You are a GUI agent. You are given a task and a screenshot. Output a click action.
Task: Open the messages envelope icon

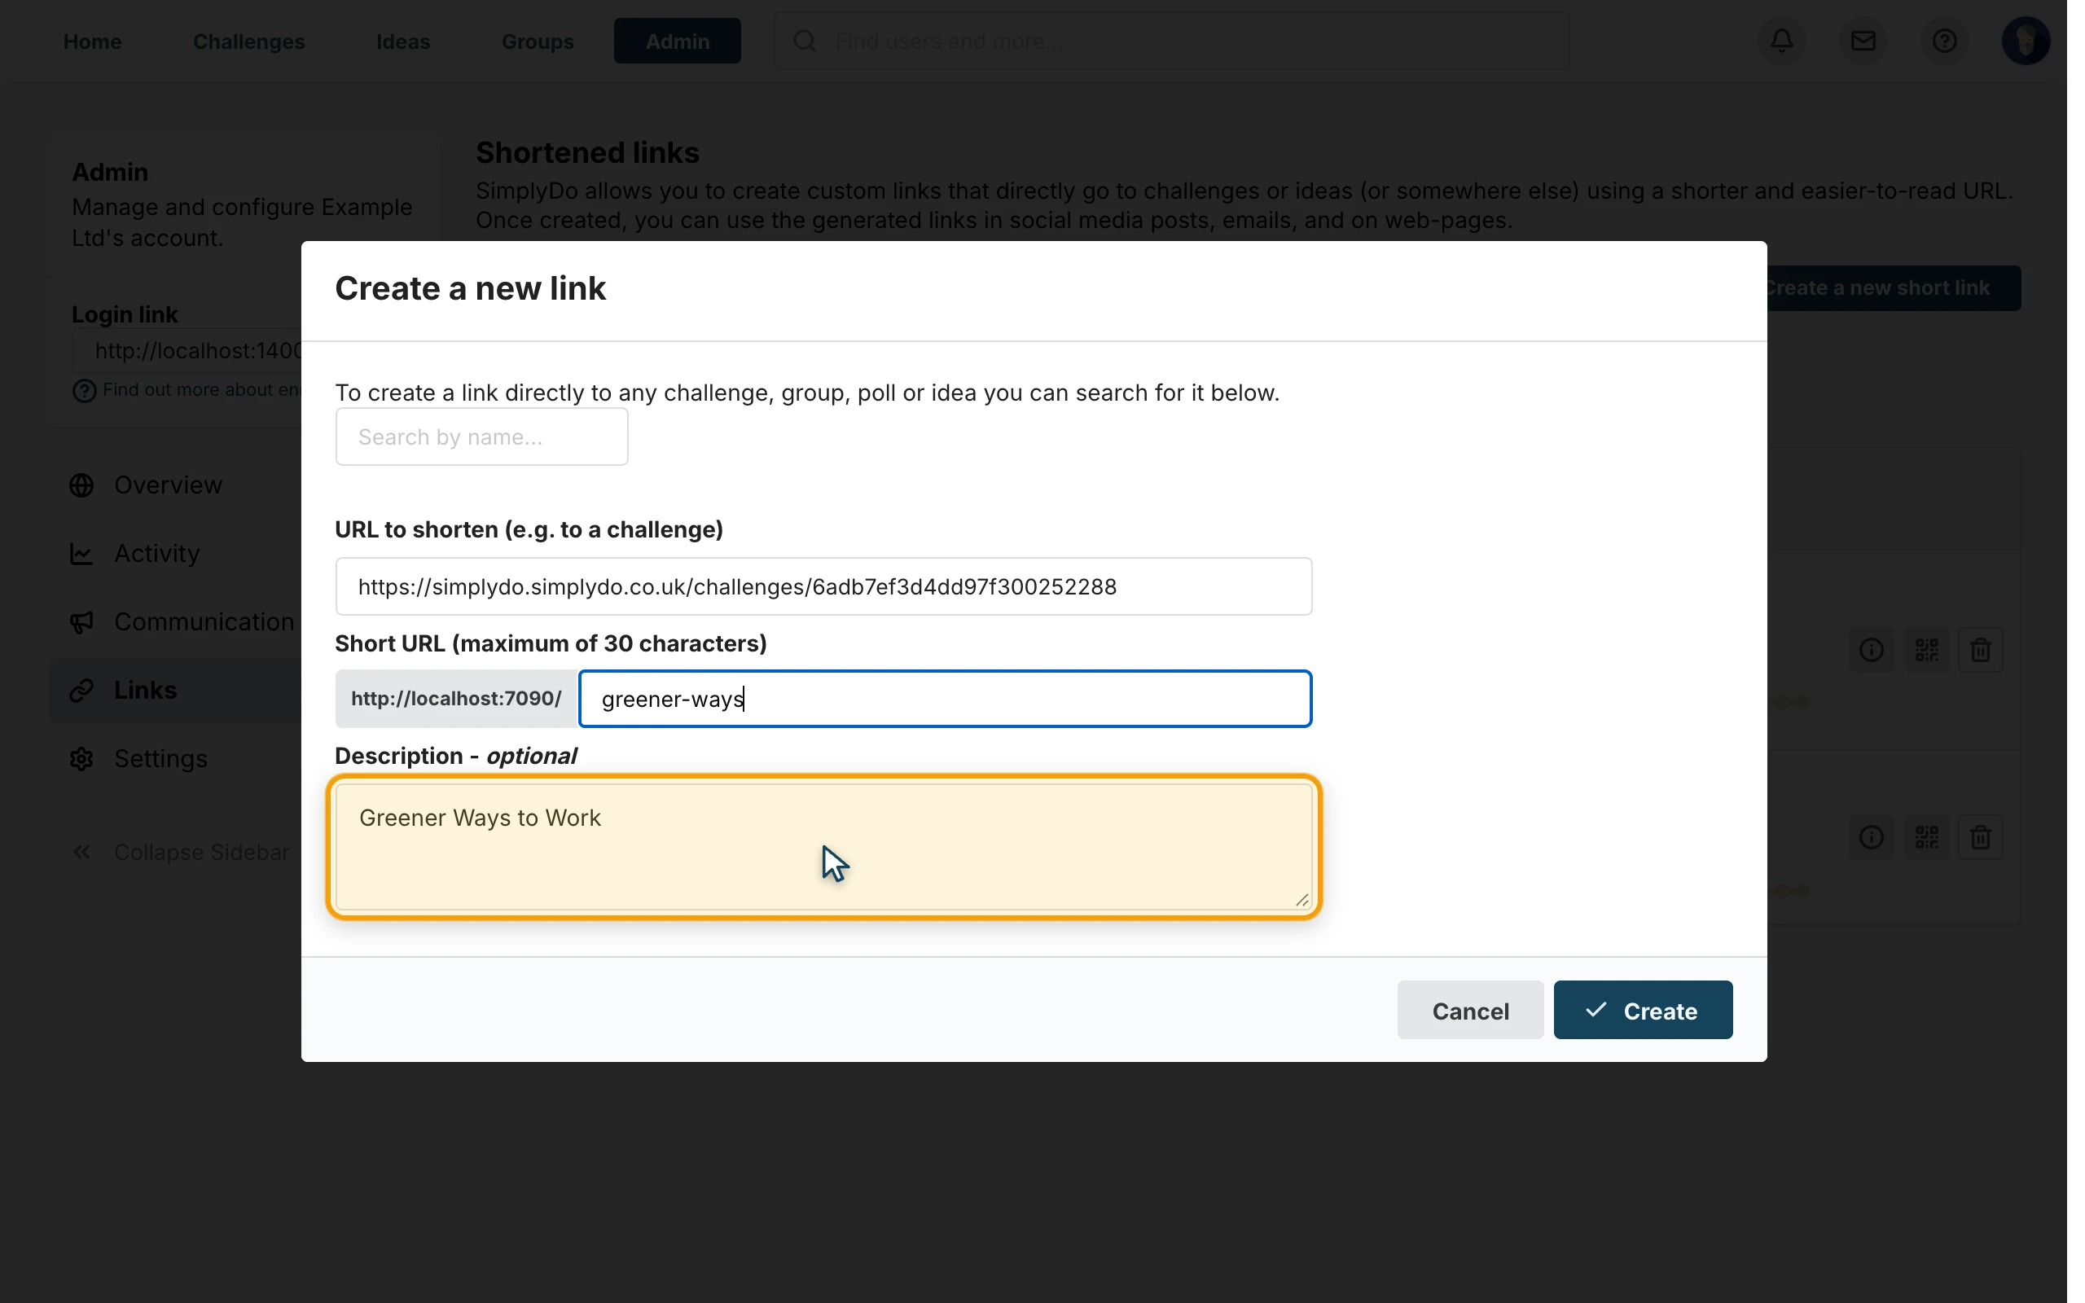(x=1863, y=41)
